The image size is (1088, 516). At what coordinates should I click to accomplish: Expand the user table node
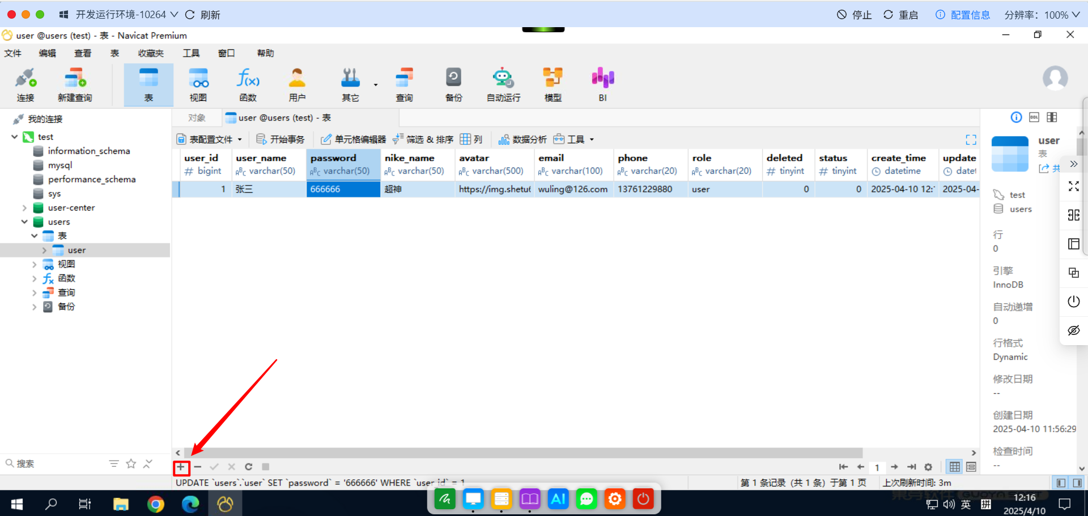pos(44,250)
